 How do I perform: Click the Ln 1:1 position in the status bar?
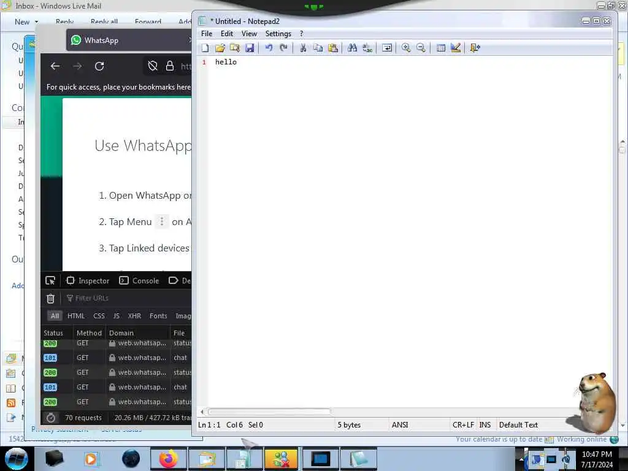[x=209, y=425]
